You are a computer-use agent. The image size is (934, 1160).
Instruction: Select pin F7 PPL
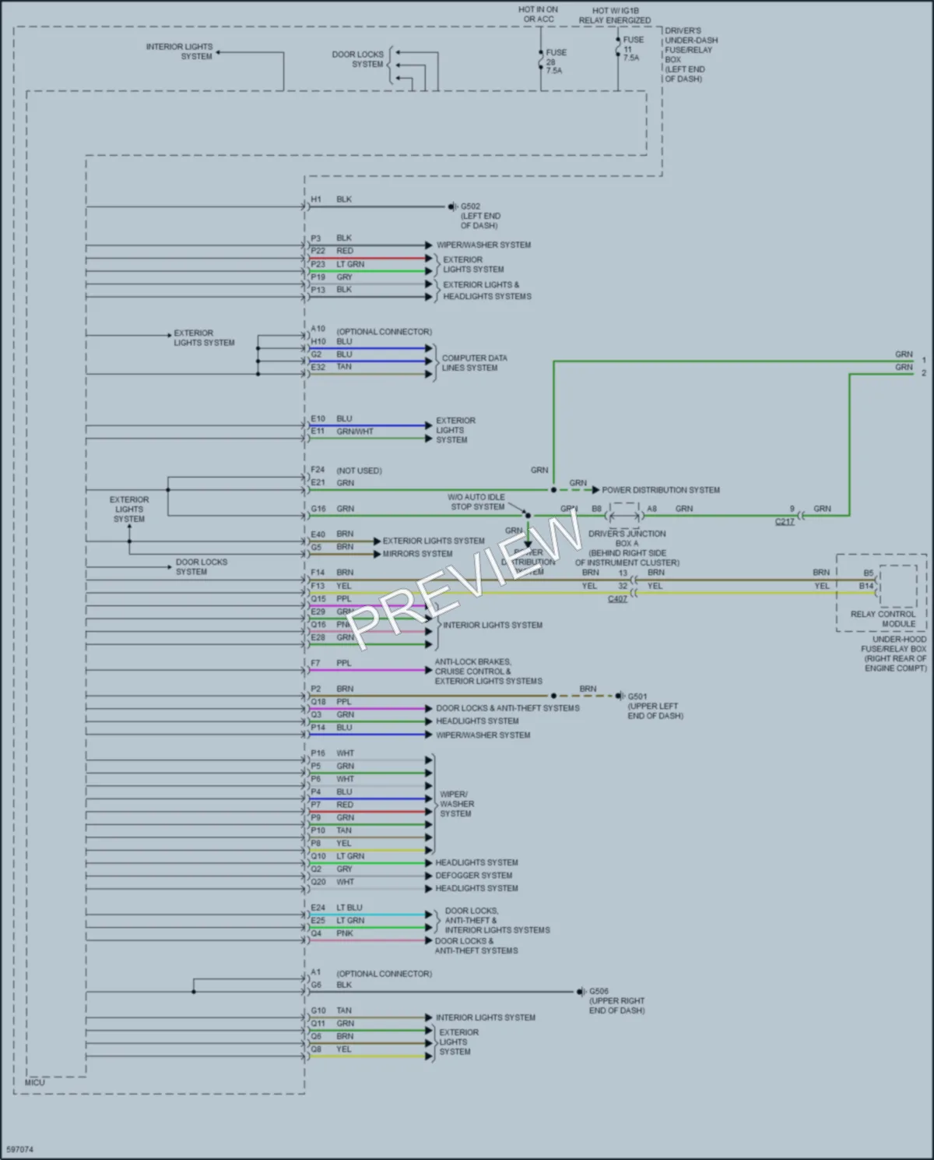click(x=331, y=663)
